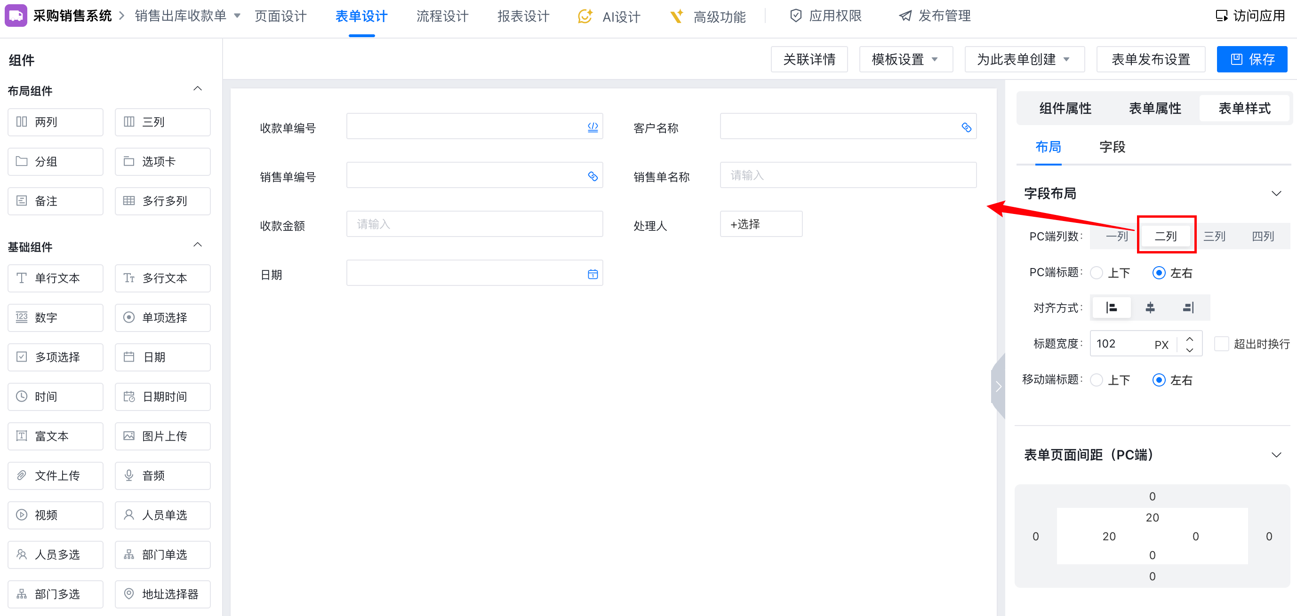This screenshot has height=616, width=1297.
Task: Click the left-align icon in 对齐方式
Action: pos(1111,308)
